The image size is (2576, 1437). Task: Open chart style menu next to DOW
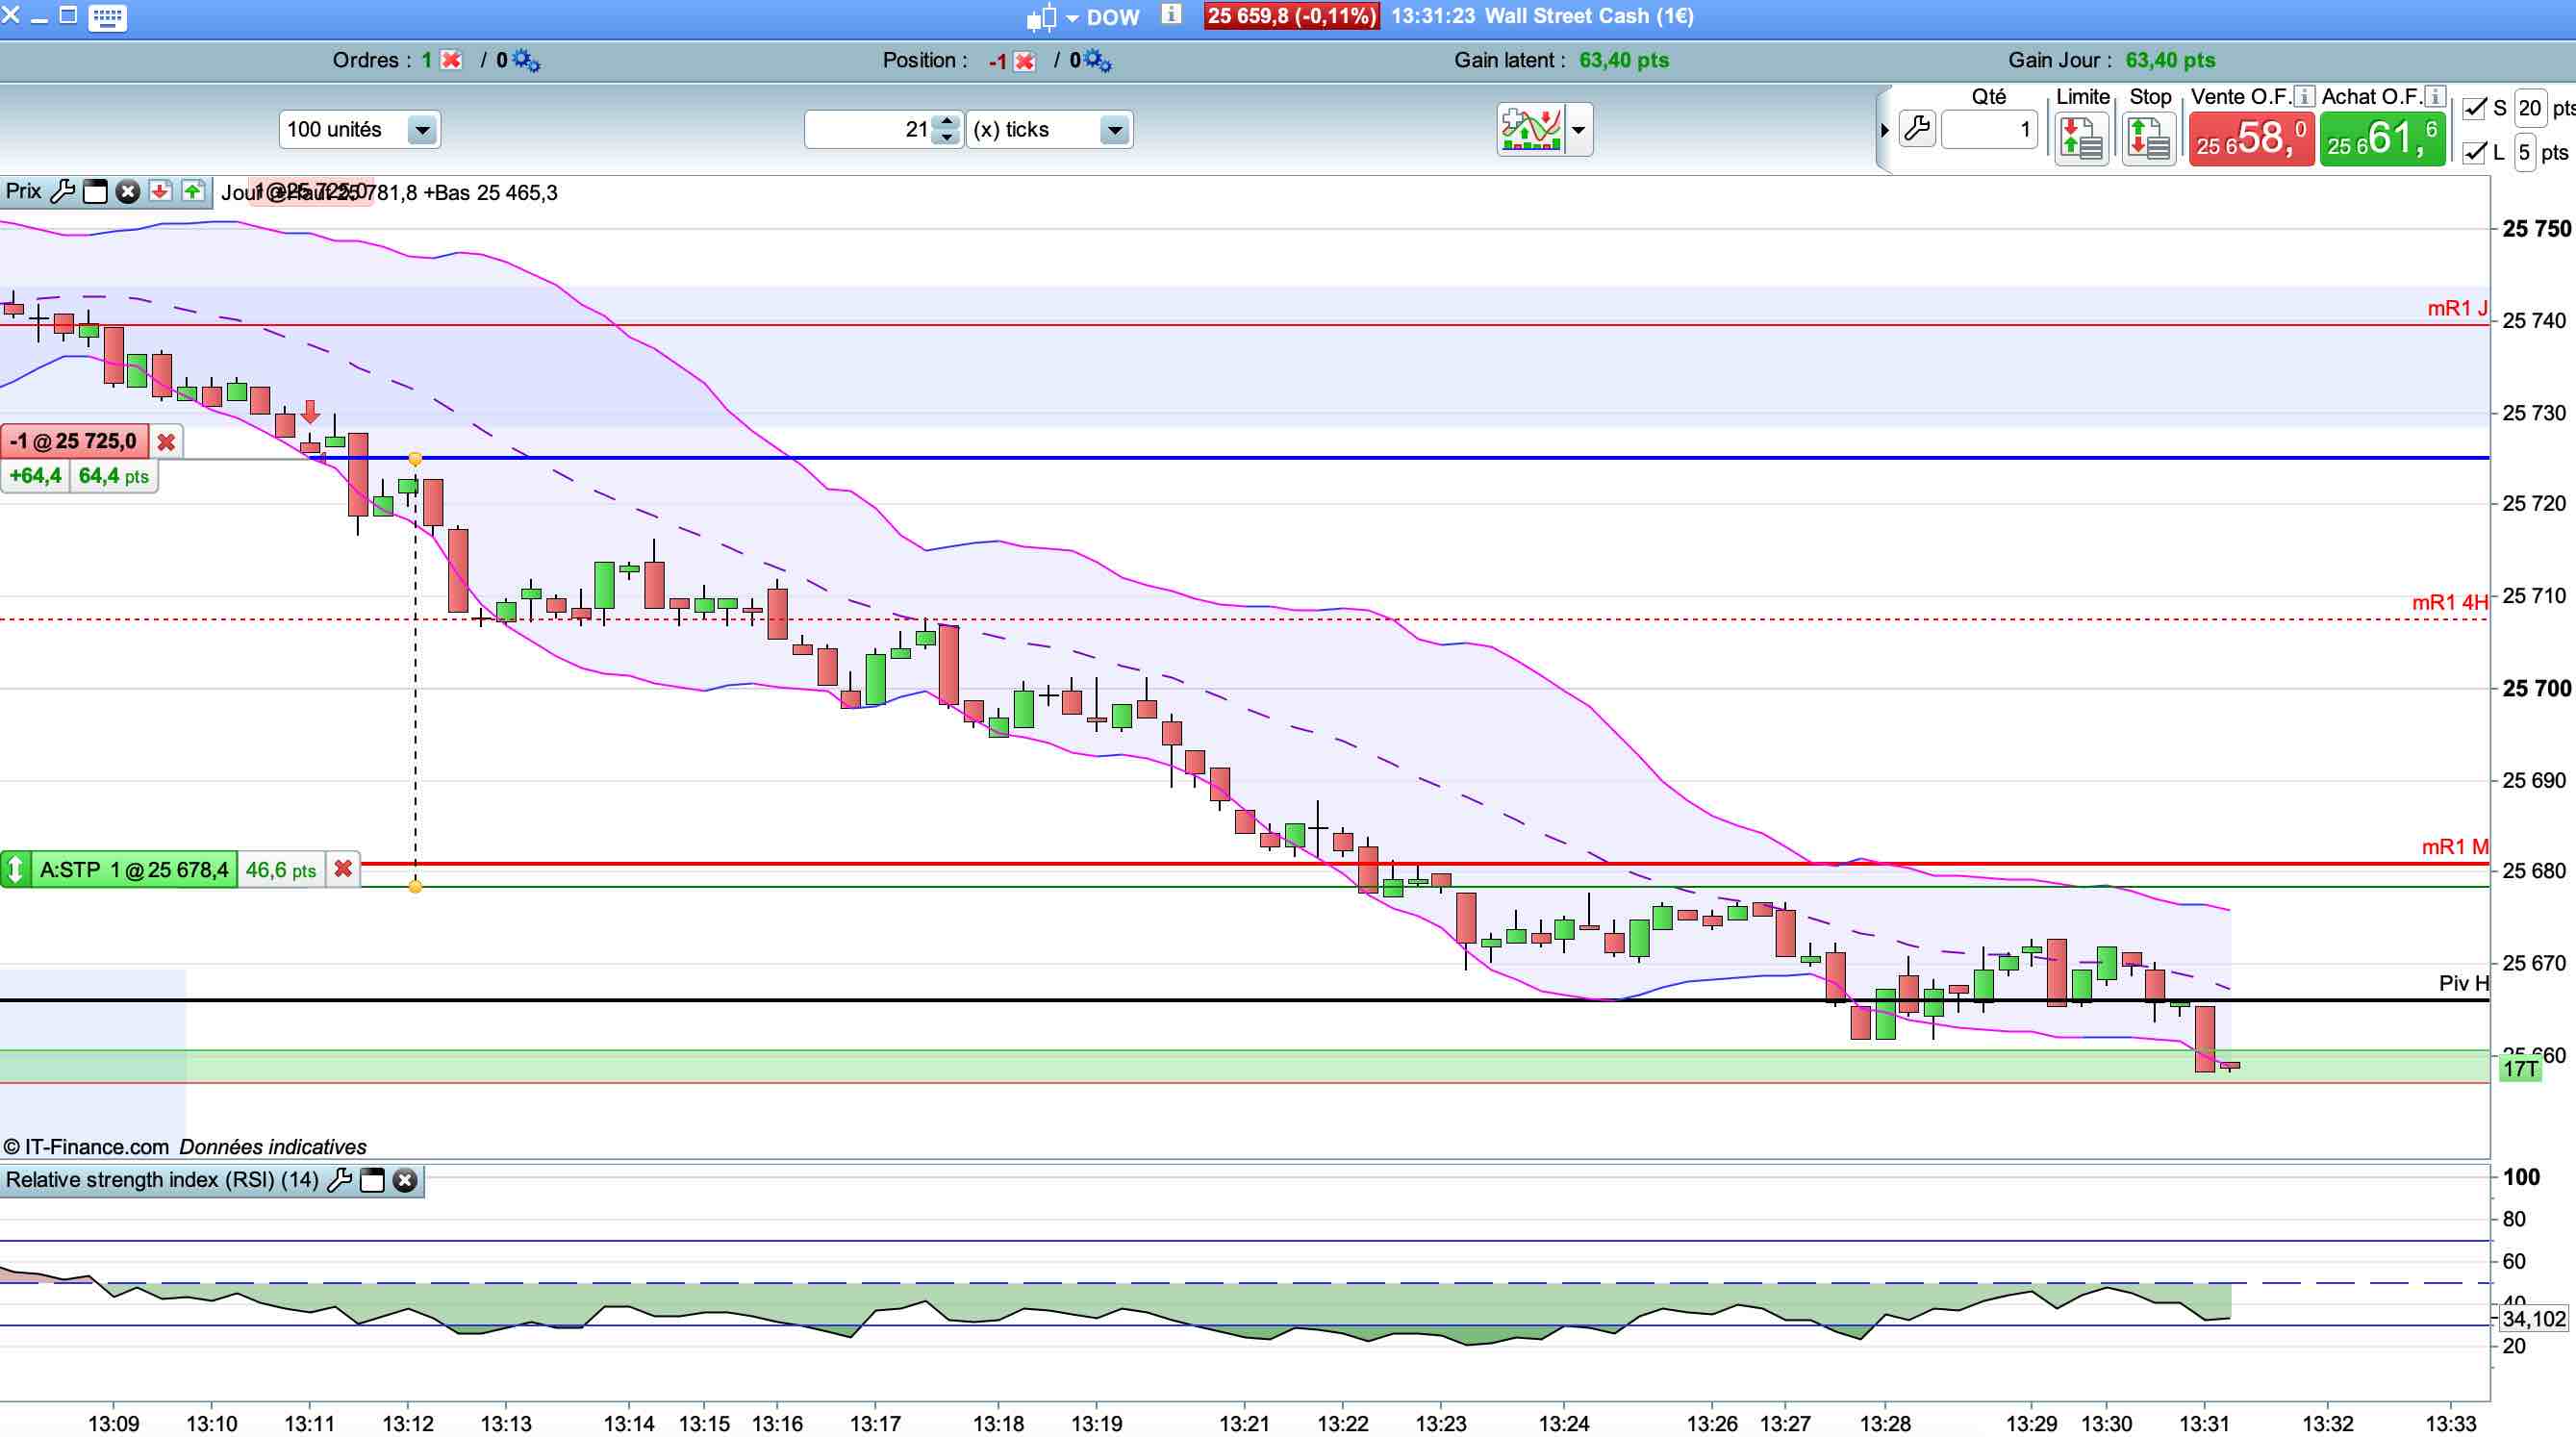click(x=1071, y=18)
